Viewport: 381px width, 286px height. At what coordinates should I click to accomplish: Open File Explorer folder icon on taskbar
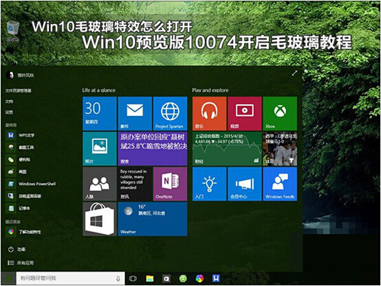(150, 278)
